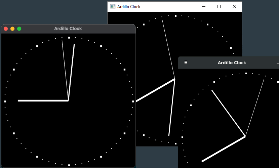Maximize the Windows Ardillo Clock window
The width and height of the screenshot is (279, 168).
tap(219, 7)
